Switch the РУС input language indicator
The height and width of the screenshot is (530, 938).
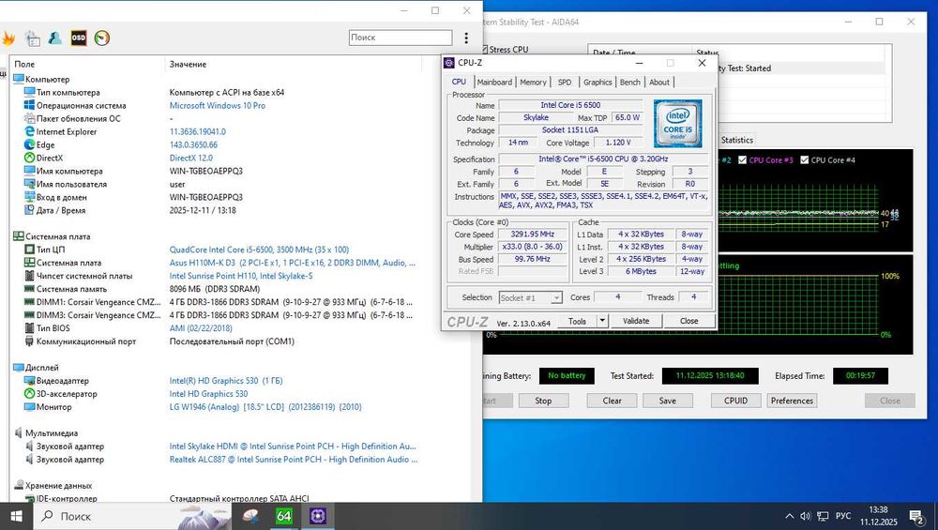[x=843, y=516]
